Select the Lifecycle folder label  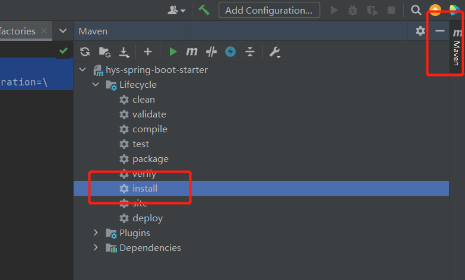[138, 85]
